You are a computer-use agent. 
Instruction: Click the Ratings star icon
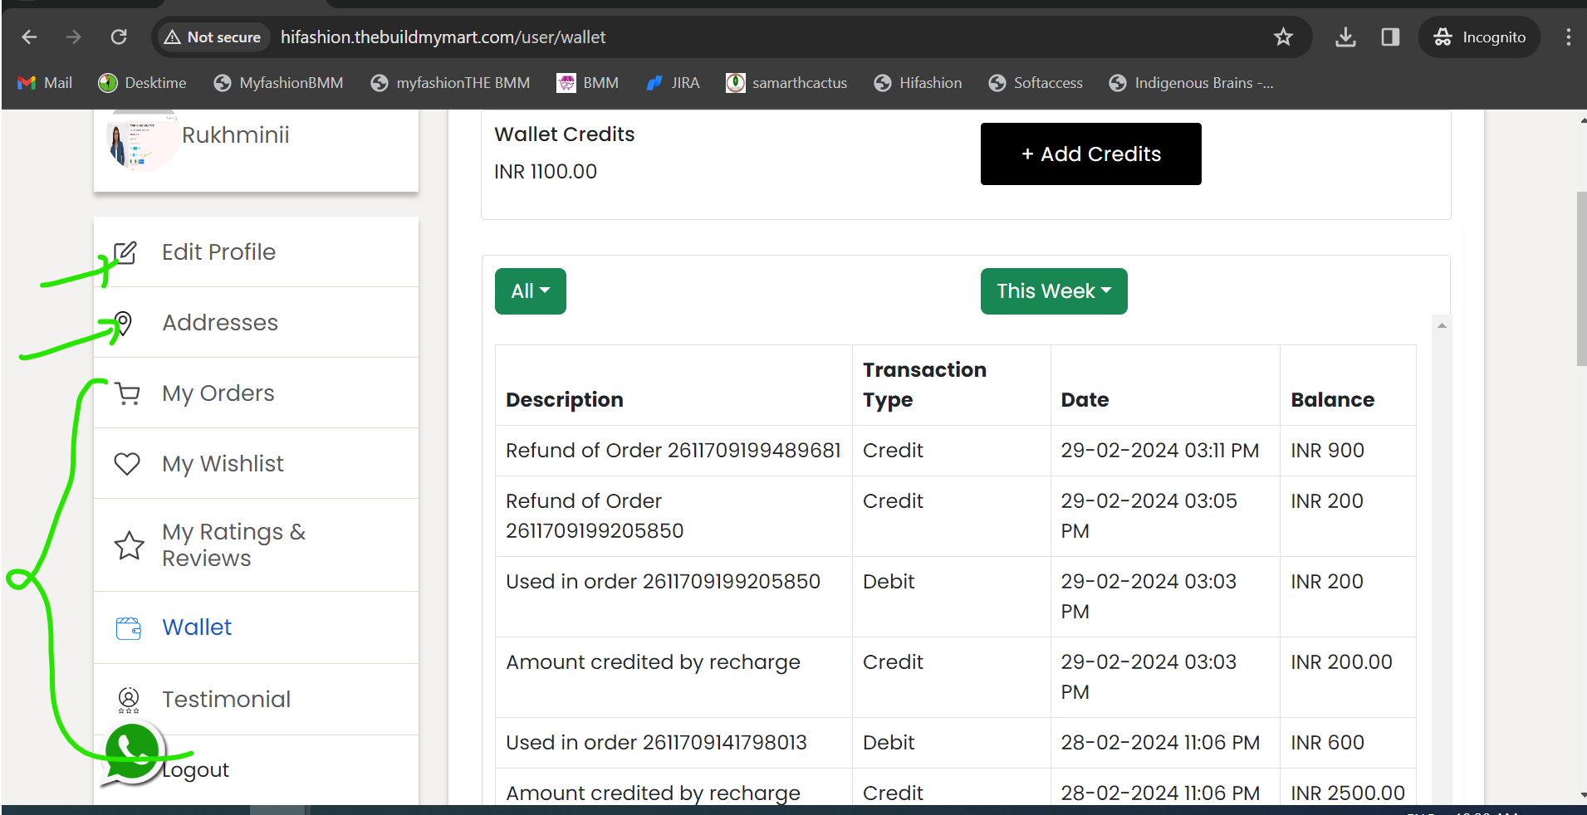coord(129,545)
